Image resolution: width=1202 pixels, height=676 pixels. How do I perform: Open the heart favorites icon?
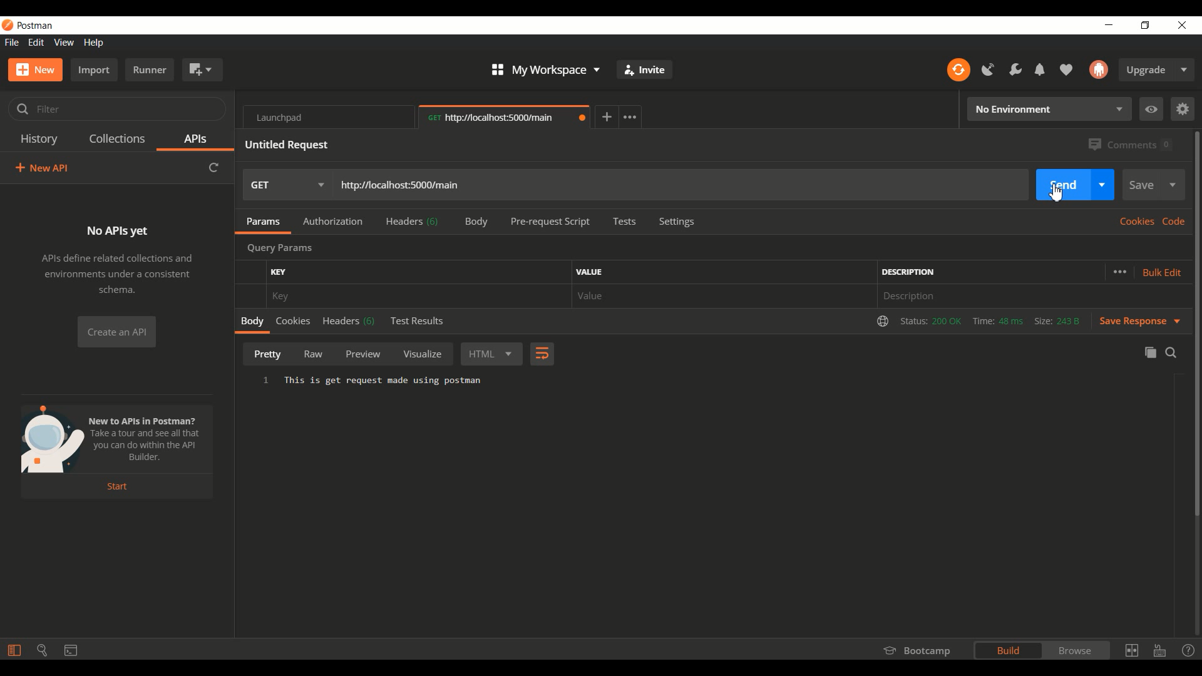(1066, 69)
